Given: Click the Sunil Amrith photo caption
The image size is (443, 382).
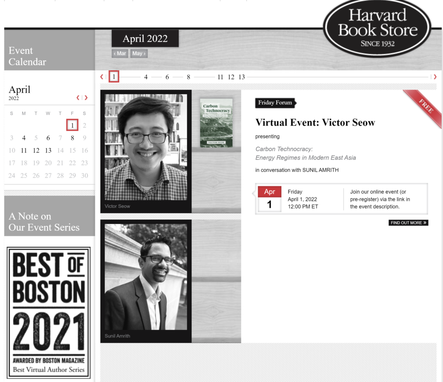Looking at the screenshot, I should click(117, 336).
